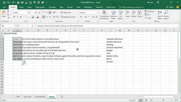Open Find & Select

coord(166,15)
